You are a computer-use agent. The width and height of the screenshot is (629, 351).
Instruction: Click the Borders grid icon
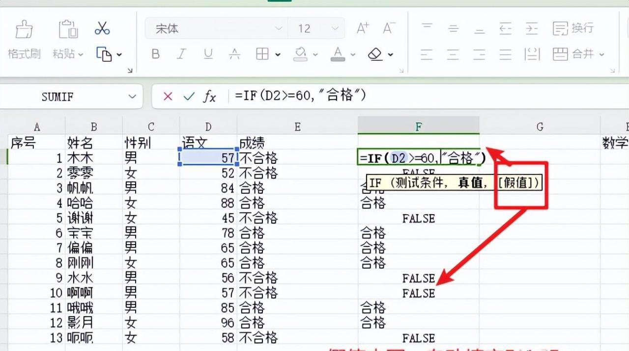[x=262, y=54]
